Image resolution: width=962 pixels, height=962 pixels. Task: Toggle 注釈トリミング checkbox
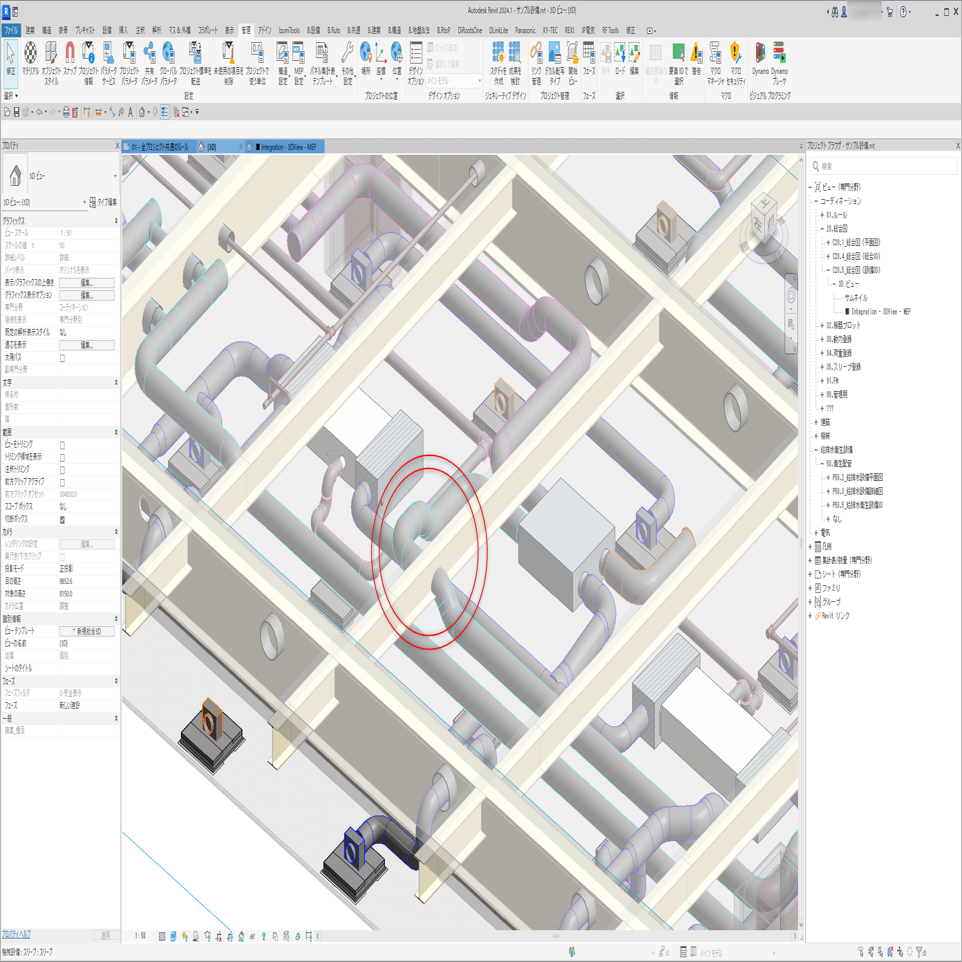click(62, 470)
